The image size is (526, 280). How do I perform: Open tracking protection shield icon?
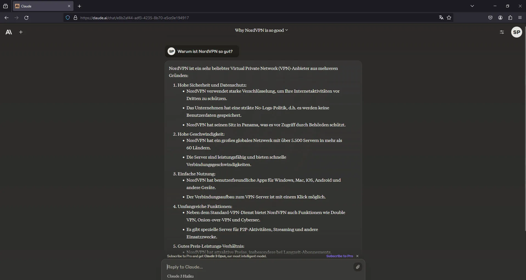[x=68, y=18]
